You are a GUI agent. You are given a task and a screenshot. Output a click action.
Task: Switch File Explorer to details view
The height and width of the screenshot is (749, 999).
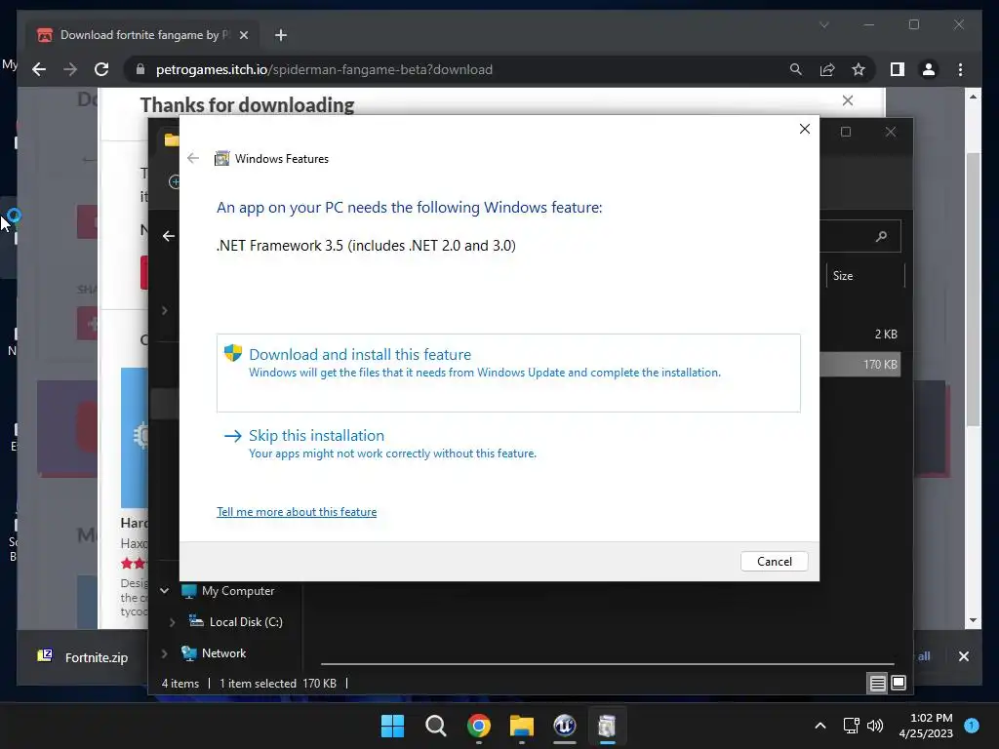coord(877,684)
